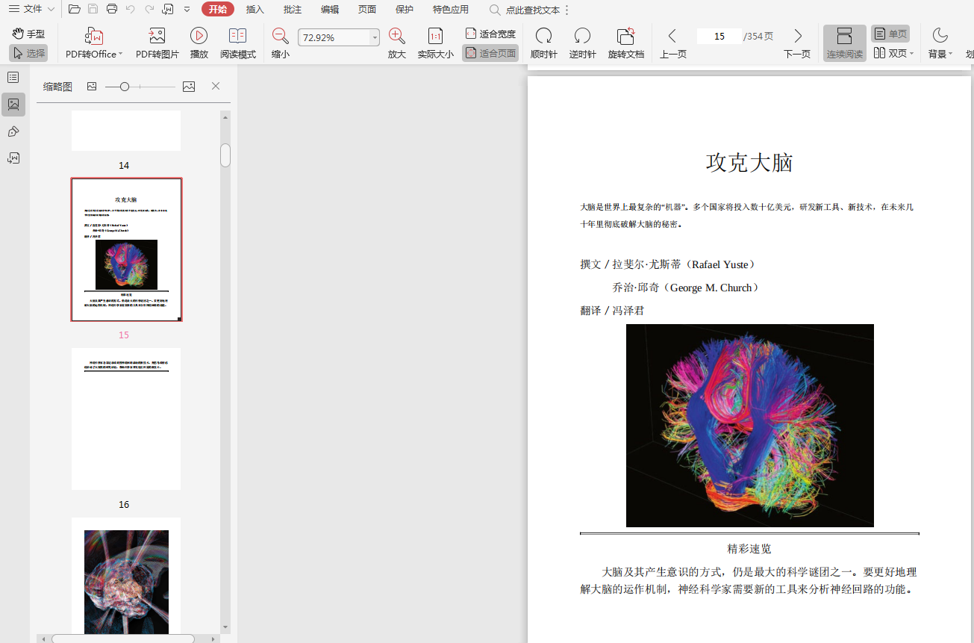Click the PDF转Office conversion icon
Screen dimensions: 974x643
(93, 36)
